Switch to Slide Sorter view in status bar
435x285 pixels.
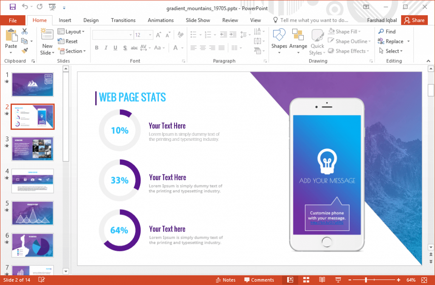pyautogui.click(x=306, y=280)
